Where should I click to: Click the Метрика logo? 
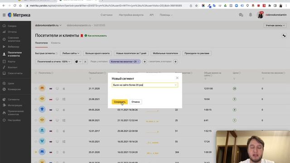tap(19, 15)
